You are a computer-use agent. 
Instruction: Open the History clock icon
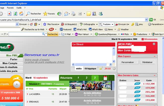click(59, 14)
